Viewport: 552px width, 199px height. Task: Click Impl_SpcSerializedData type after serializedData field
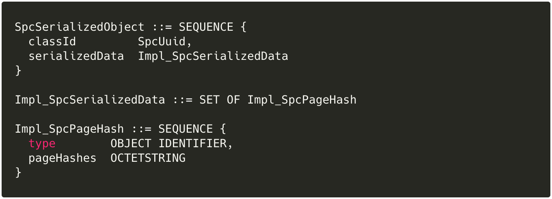click(213, 56)
